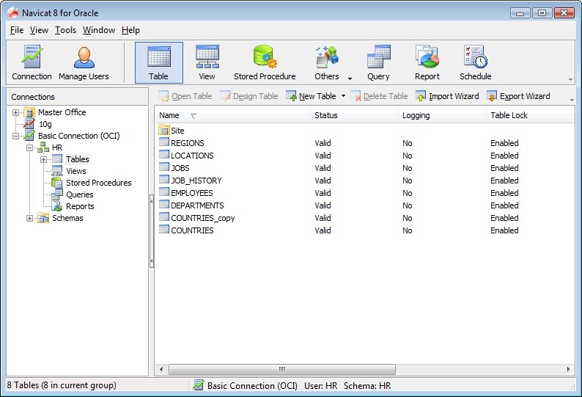Select the View toolbar icon
582x397 pixels.
207,62
